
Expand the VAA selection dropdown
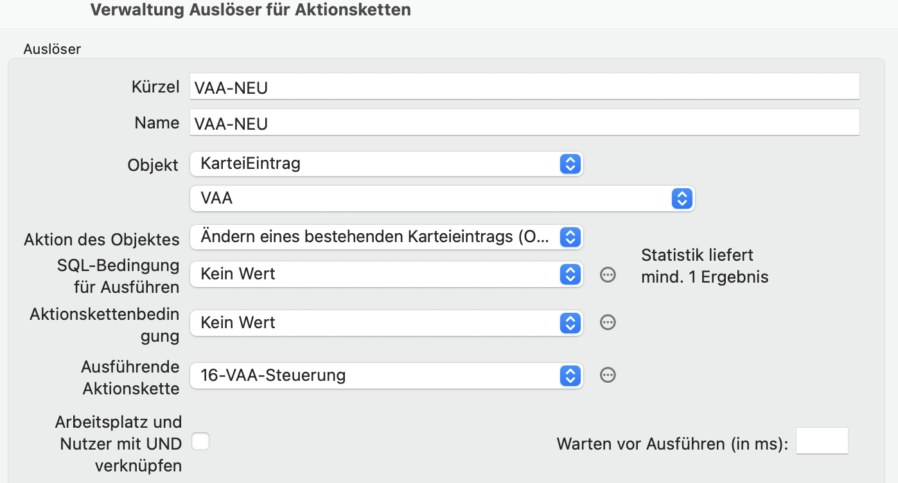(442, 198)
